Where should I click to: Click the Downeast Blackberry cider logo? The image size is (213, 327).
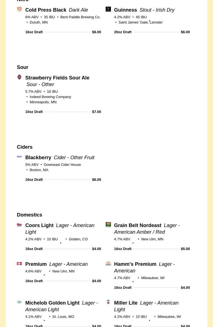[x=19, y=157]
